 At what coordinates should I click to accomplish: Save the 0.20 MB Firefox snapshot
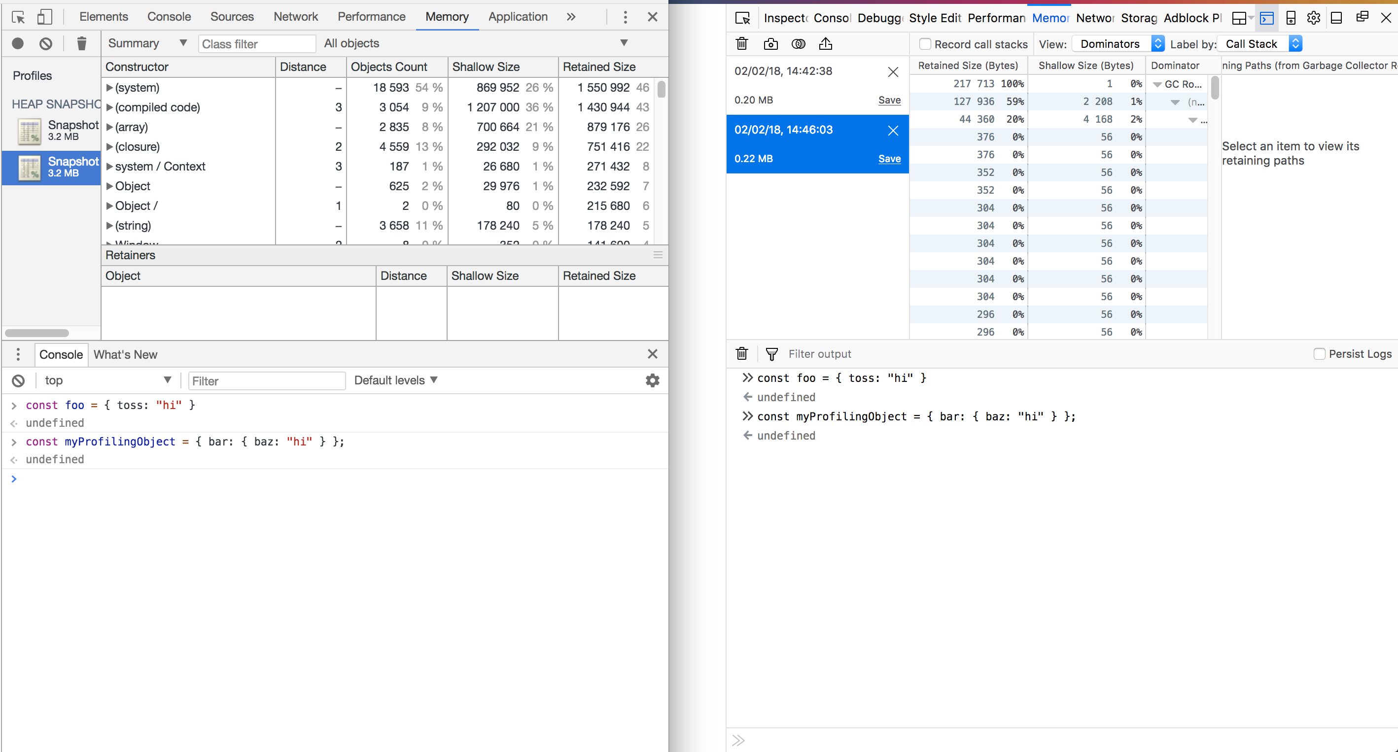pos(889,100)
